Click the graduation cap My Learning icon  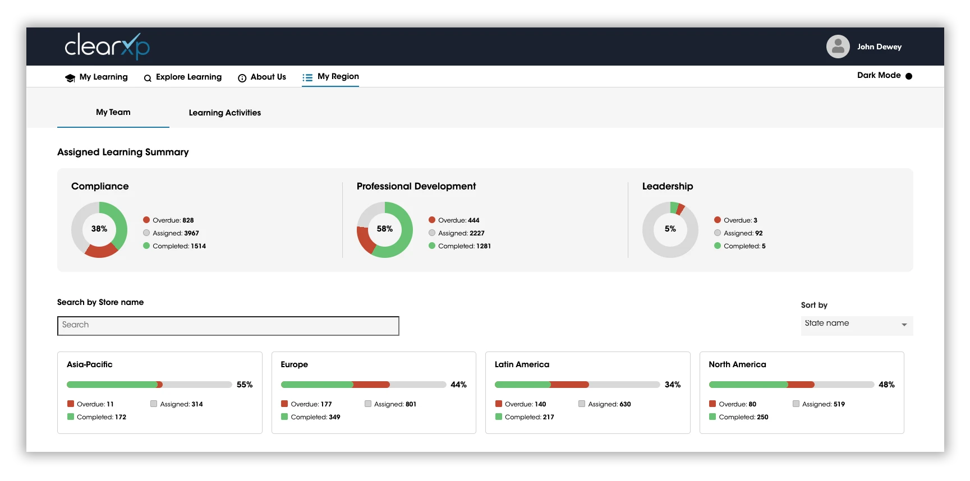70,78
